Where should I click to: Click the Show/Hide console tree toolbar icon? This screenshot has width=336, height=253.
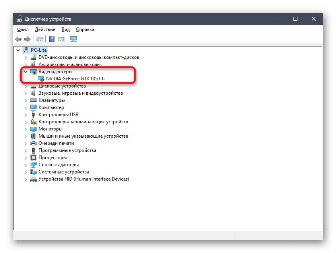click(x=39, y=39)
